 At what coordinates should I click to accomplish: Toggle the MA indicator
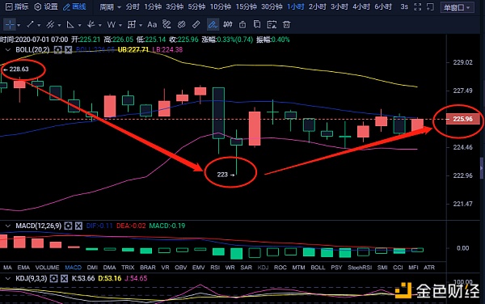[8, 268]
